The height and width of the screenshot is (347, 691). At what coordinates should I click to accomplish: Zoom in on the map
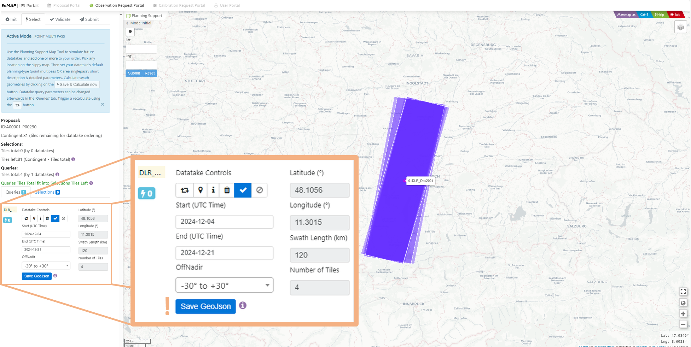point(683,313)
